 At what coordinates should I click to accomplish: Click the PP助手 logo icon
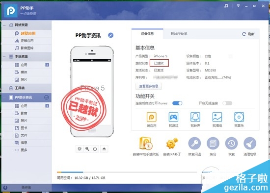coord(11,11)
